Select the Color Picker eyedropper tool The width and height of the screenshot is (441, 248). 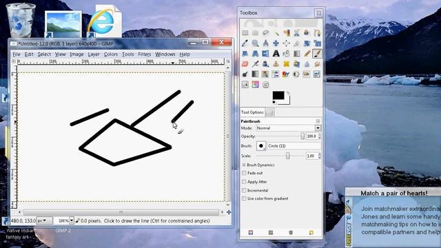[x=245, y=43]
